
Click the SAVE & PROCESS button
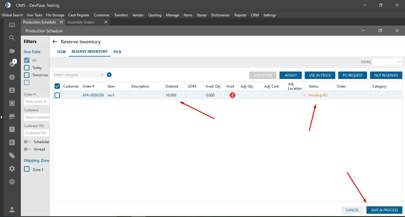point(384,210)
